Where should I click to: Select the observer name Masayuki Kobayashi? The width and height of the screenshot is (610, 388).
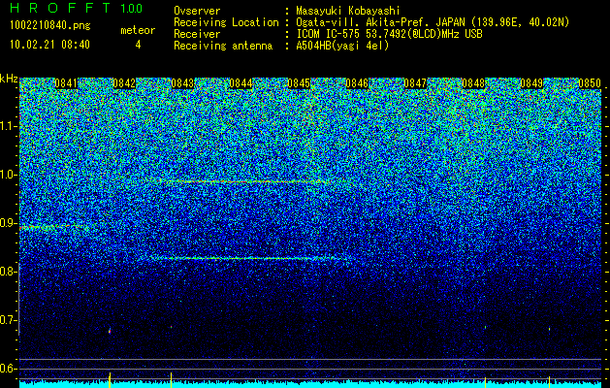348,11
